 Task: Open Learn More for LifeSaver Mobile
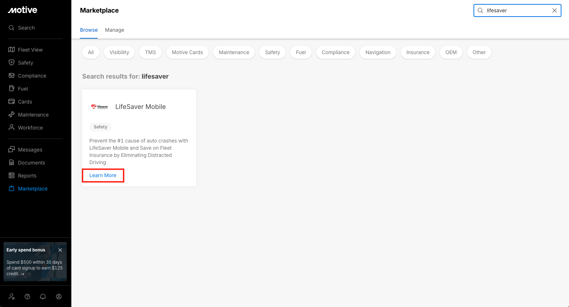click(103, 175)
